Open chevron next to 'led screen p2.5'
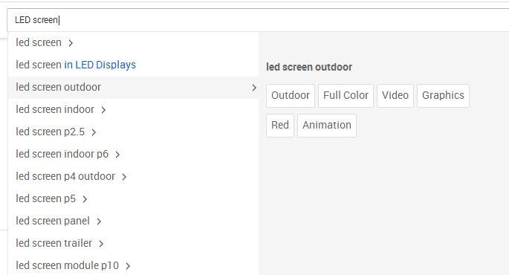The height and width of the screenshot is (275, 509). pos(94,132)
